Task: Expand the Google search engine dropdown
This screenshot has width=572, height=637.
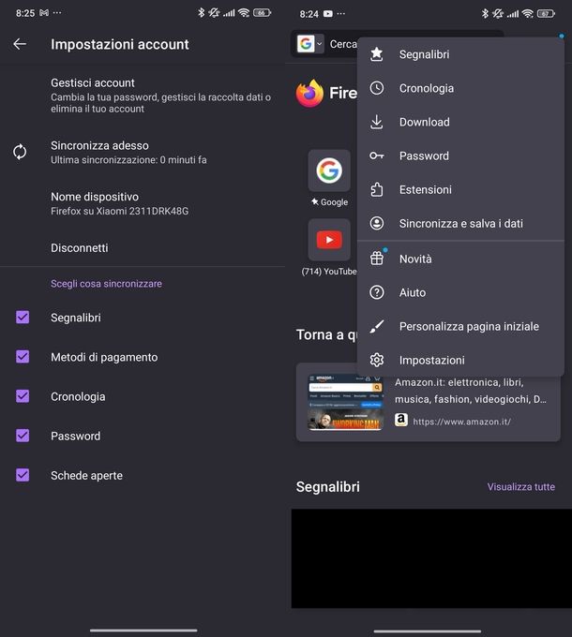Action: tap(309, 44)
